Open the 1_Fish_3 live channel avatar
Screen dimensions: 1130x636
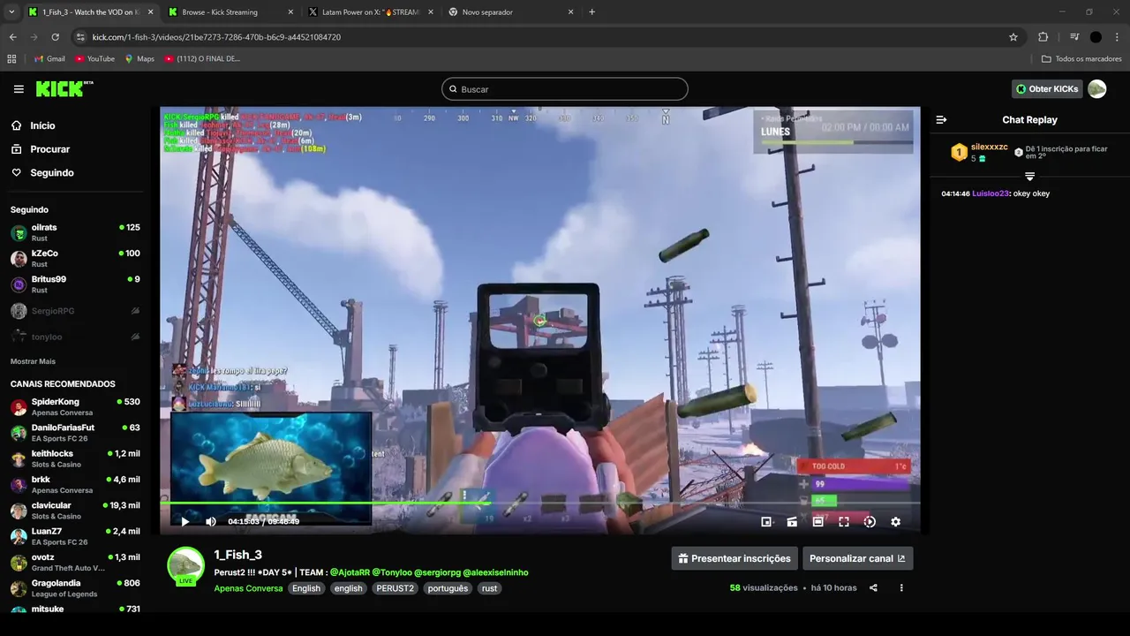tap(186, 566)
